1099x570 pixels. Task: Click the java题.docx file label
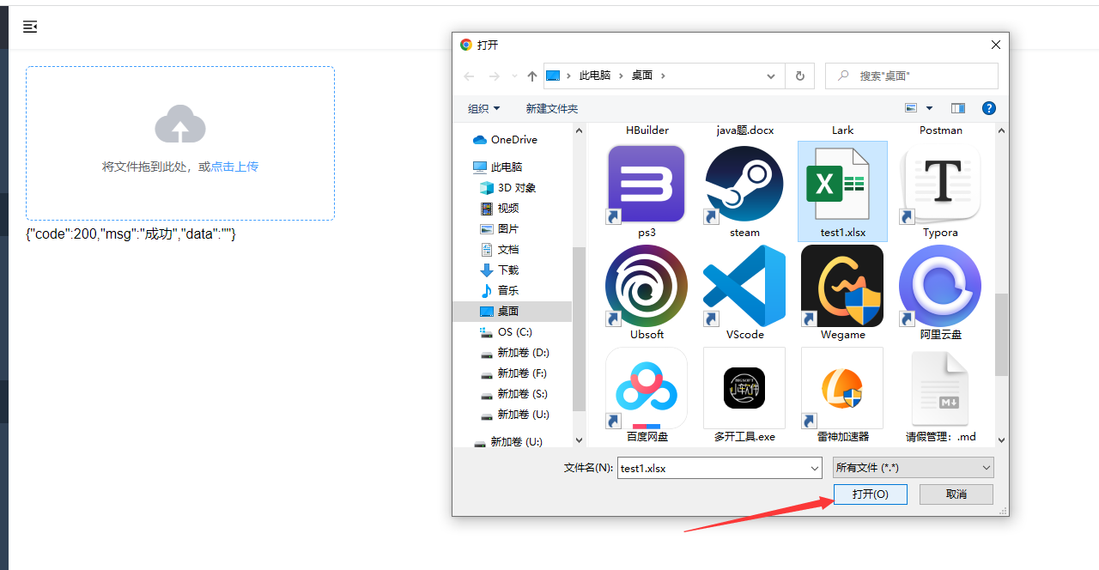point(745,130)
